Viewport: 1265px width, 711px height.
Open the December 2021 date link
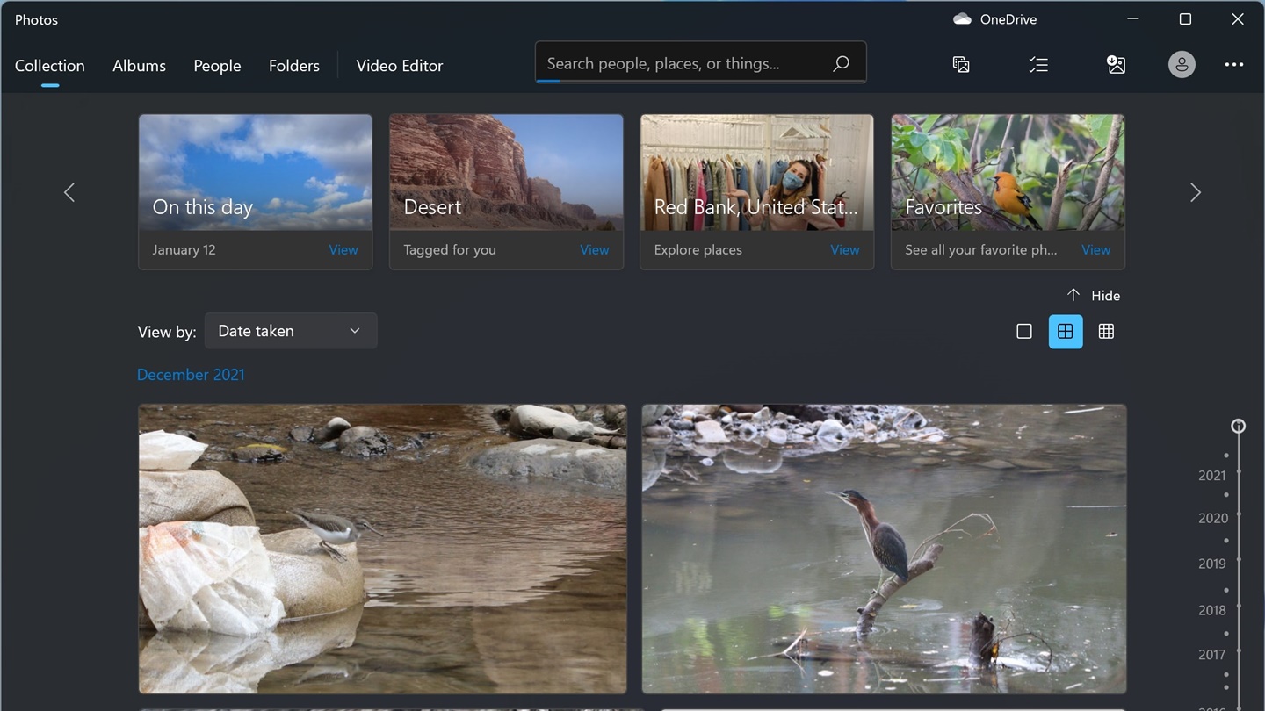(x=191, y=375)
